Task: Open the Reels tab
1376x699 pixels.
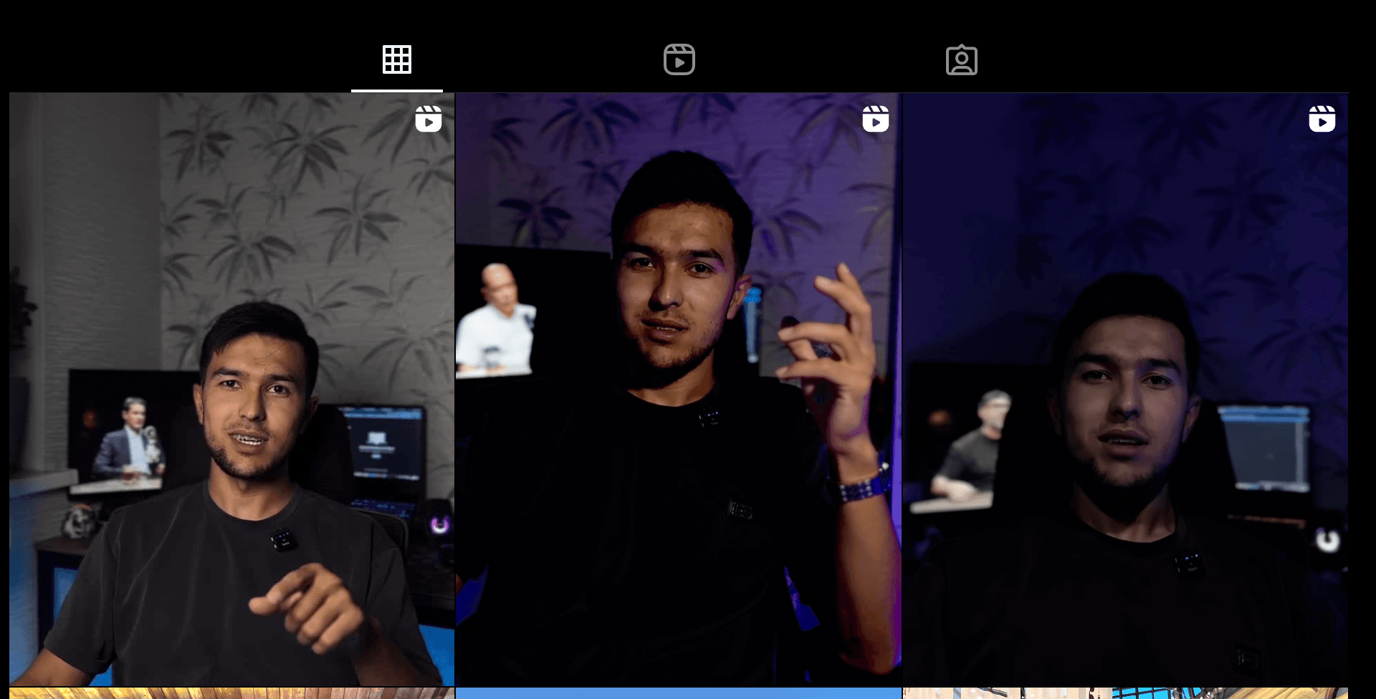Action: pos(679,59)
